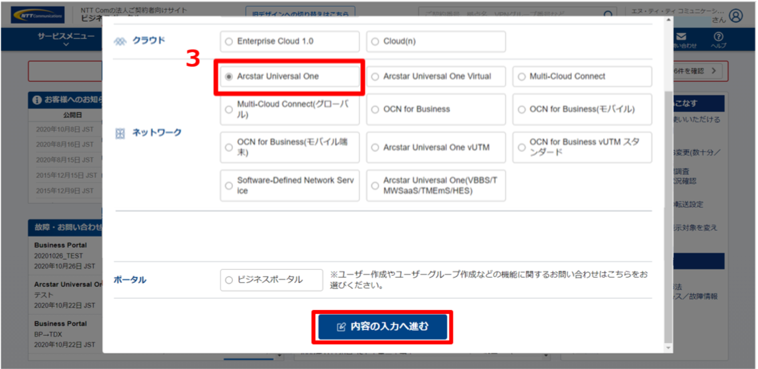The width and height of the screenshot is (758, 369).
Task: Click the network category grid icon
Action: pos(120,133)
